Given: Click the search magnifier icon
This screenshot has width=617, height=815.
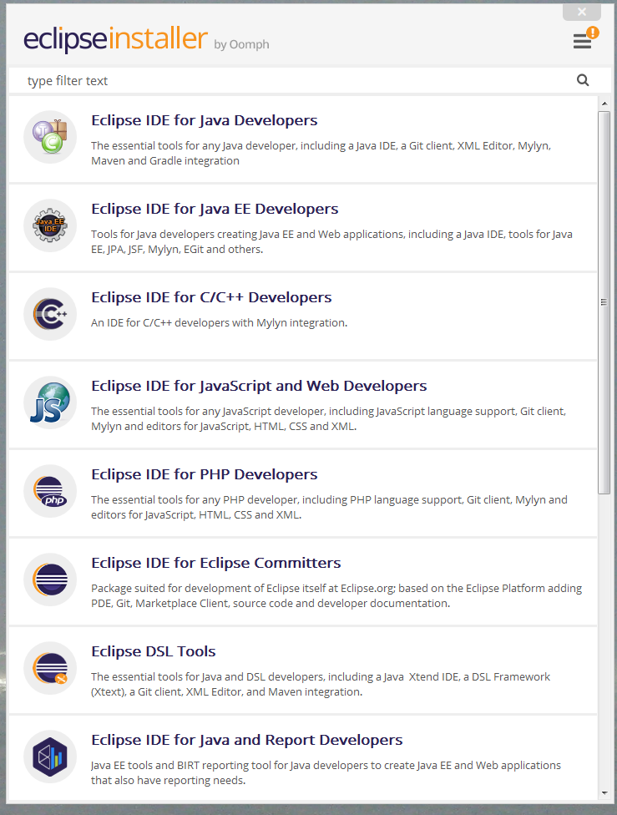Looking at the screenshot, I should 583,80.
